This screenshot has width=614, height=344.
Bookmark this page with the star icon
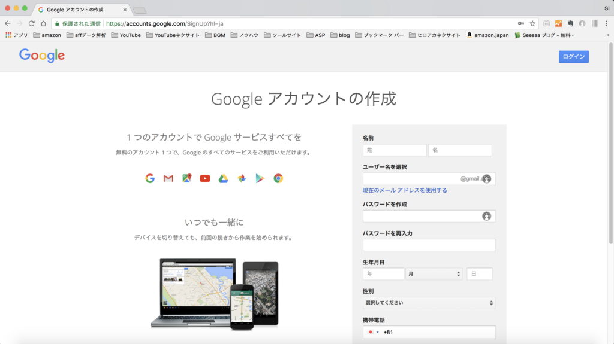(x=532, y=23)
